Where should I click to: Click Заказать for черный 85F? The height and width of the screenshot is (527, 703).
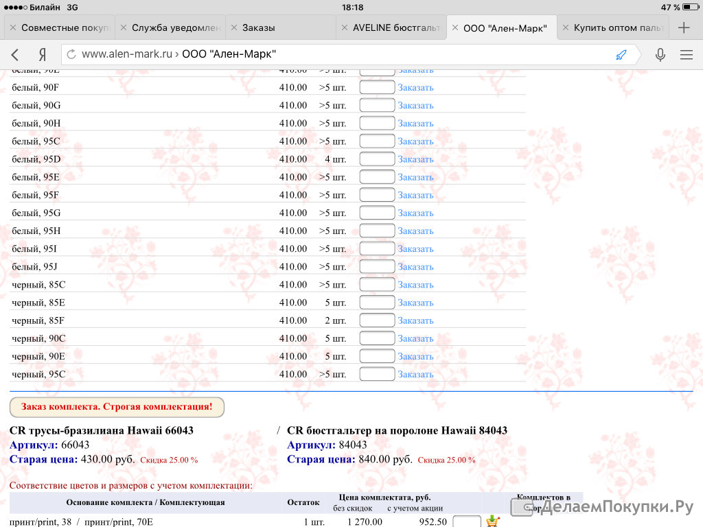[415, 320]
